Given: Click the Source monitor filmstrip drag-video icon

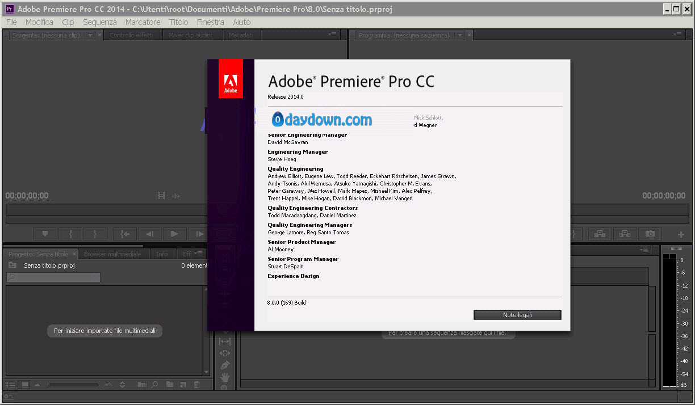Looking at the screenshot, I should (162, 196).
